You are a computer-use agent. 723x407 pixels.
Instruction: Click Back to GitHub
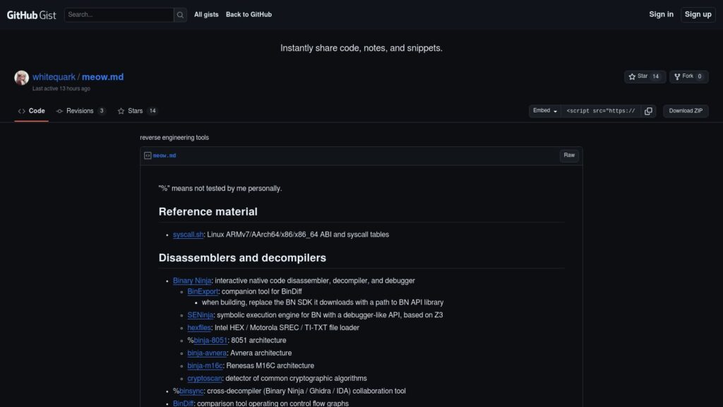pyautogui.click(x=249, y=15)
